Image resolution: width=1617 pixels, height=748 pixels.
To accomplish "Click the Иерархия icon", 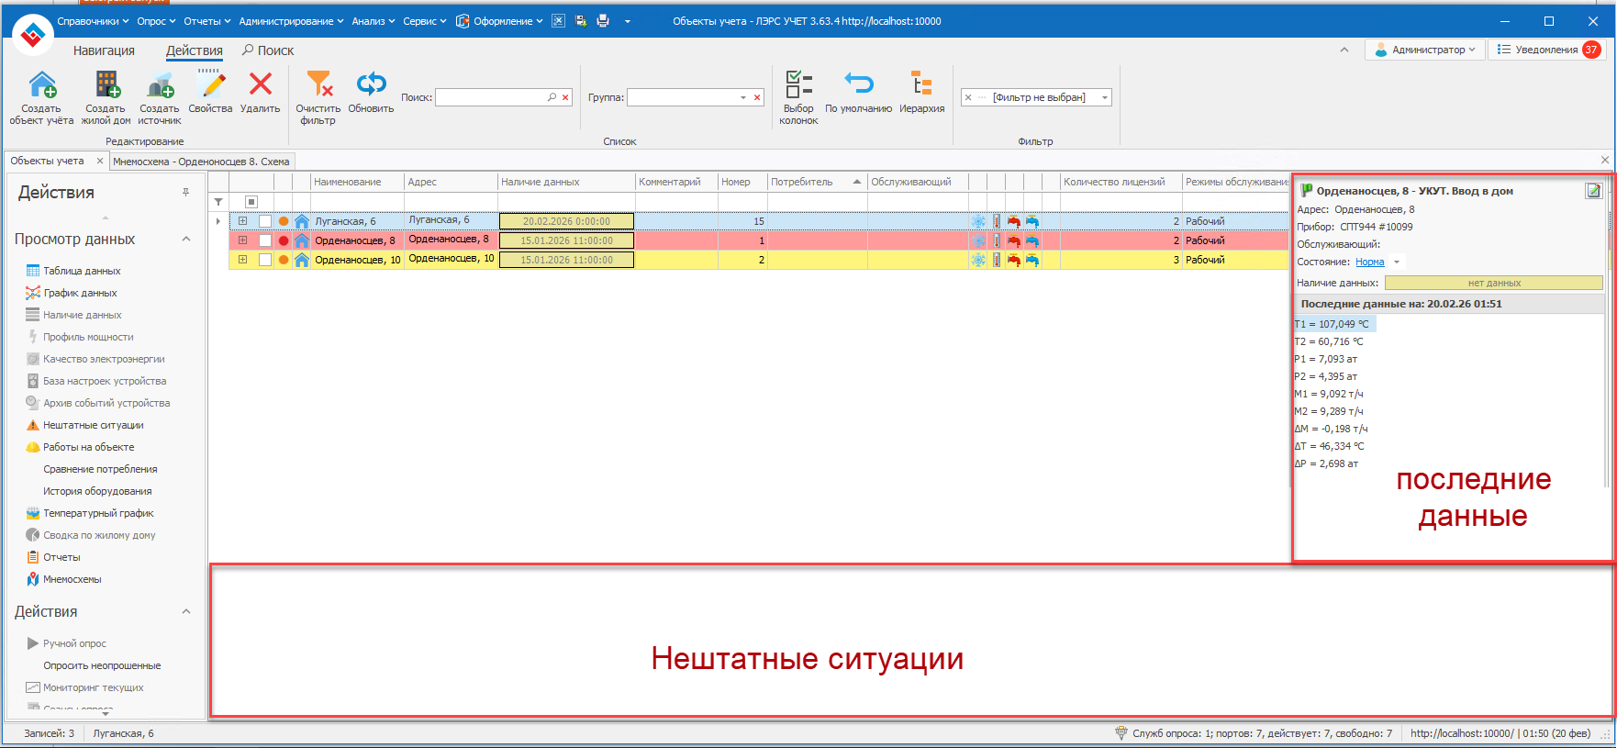I will click(x=921, y=85).
